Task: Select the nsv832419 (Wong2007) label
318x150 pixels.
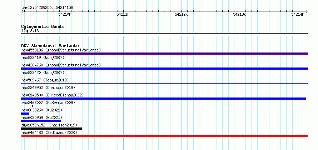Action: (43, 58)
